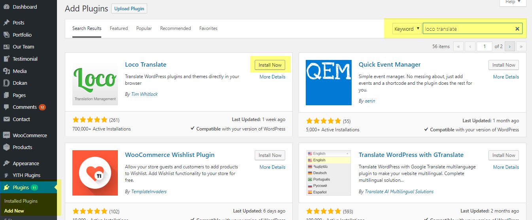Switch to the Favorites tab

[208, 28]
